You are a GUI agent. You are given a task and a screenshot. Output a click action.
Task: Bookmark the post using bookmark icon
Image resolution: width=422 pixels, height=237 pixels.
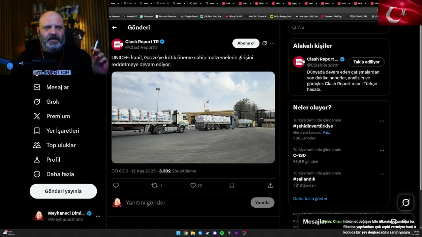[232, 185]
